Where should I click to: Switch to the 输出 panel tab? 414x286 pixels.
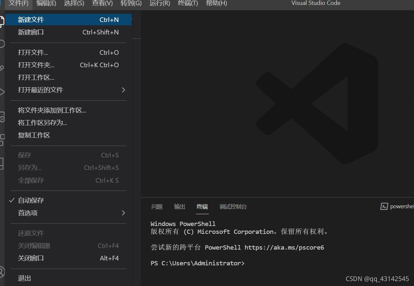tap(179, 207)
